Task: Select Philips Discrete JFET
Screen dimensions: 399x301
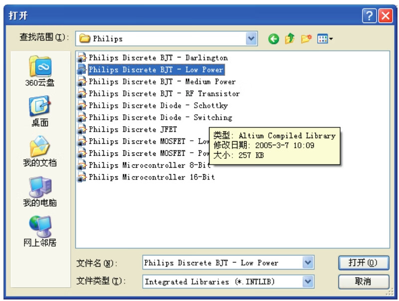Action: (133, 130)
